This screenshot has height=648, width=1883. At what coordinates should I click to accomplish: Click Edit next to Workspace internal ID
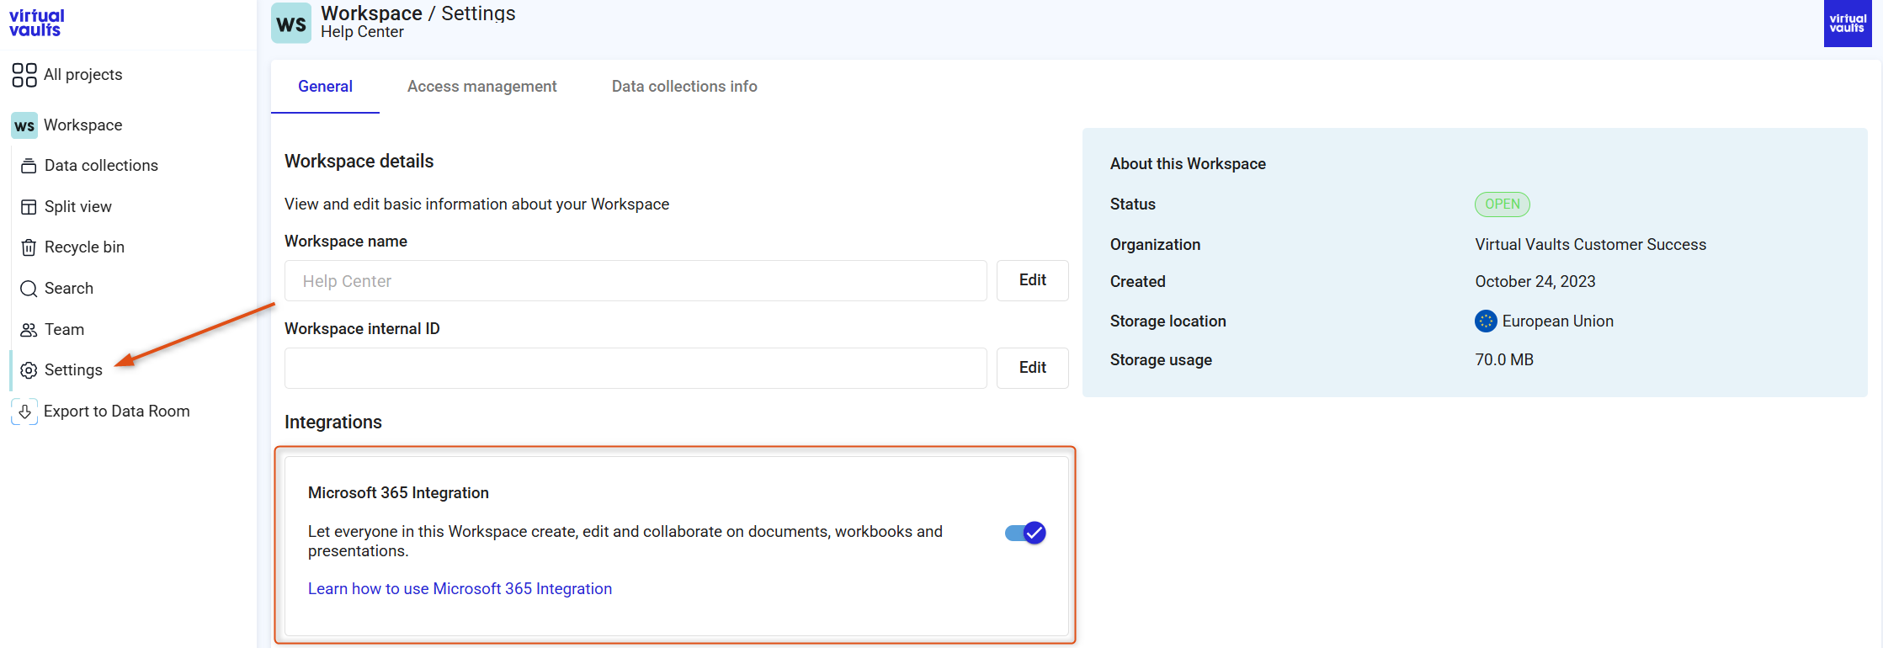[1032, 368]
